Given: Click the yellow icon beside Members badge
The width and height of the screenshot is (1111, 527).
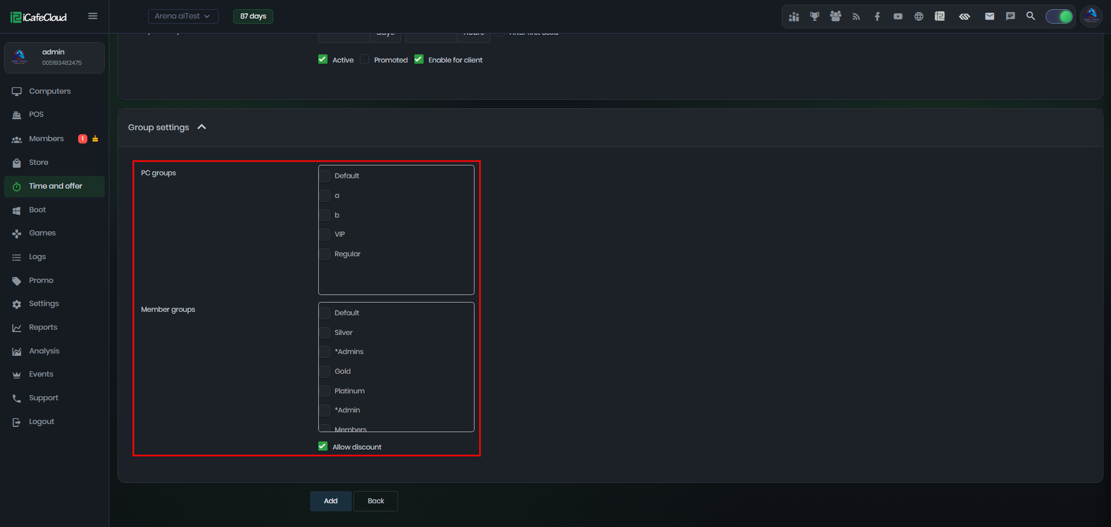Looking at the screenshot, I should point(95,139).
